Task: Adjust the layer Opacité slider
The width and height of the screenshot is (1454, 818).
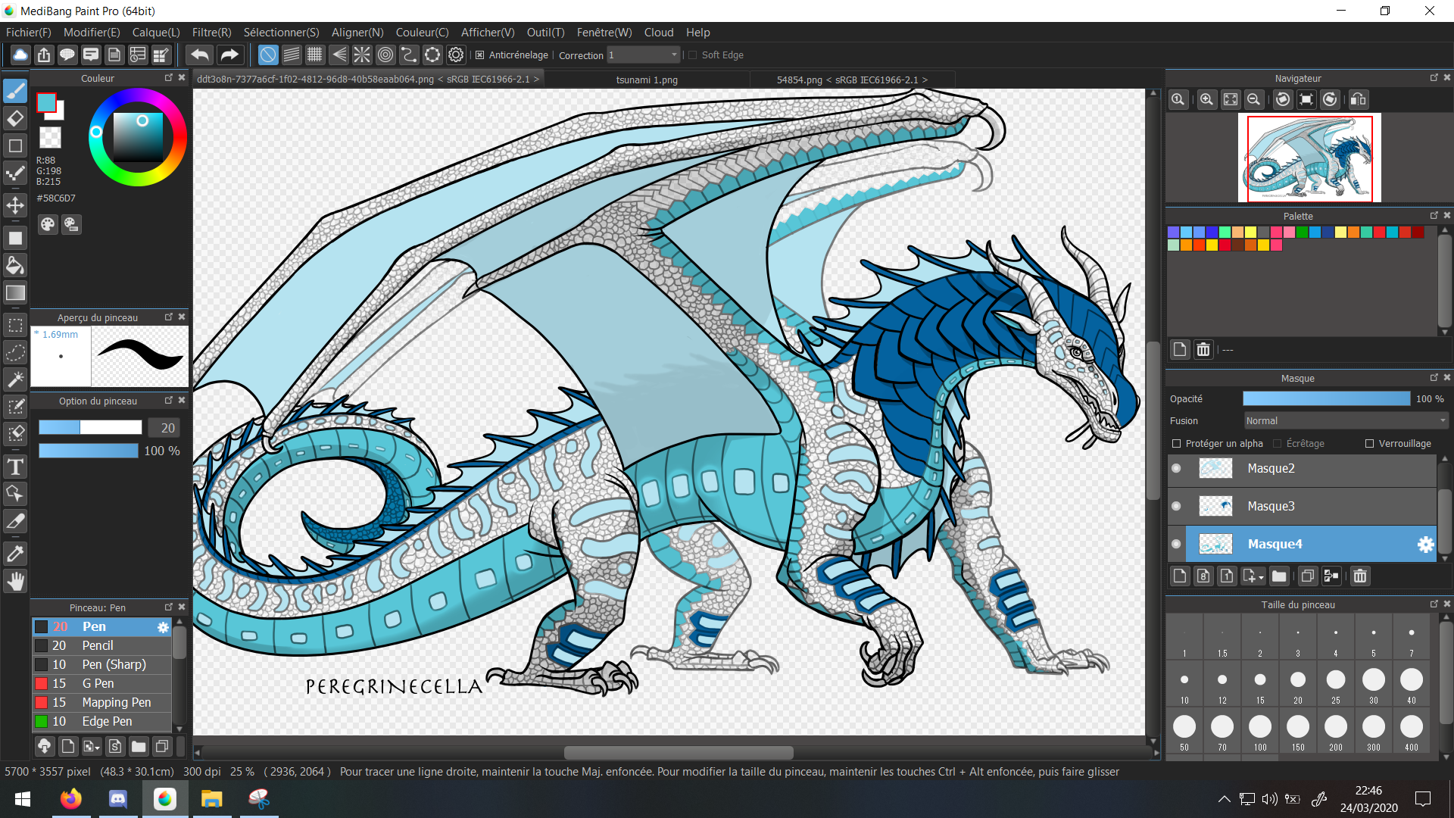Action: coord(1325,399)
